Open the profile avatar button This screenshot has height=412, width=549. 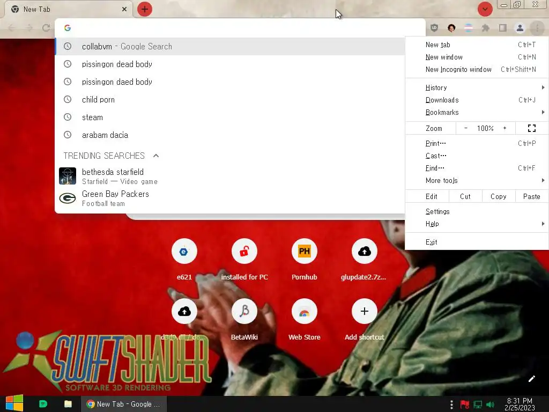pos(520,28)
